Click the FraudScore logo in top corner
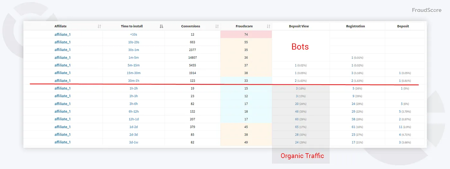450x169 pixels. point(427,10)
